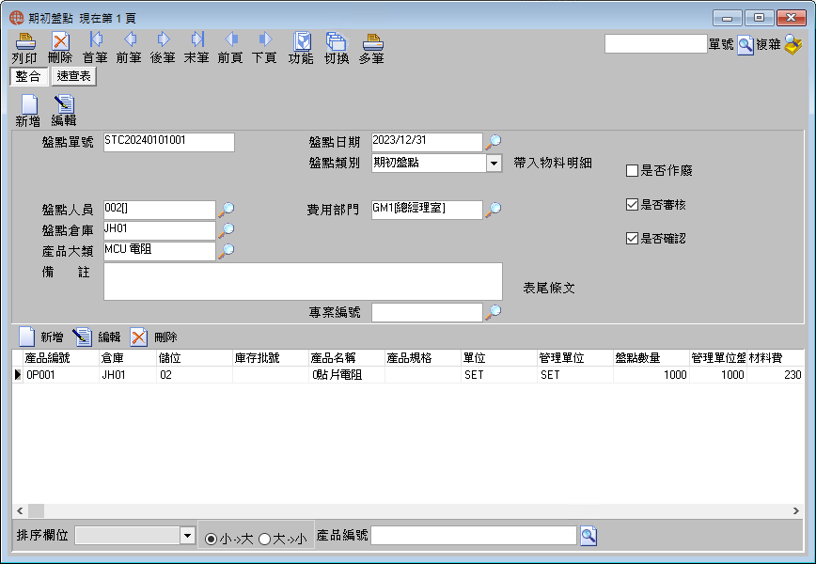
Task: Toggle the 是否審核 checkbox
Action: click(632, 205)
